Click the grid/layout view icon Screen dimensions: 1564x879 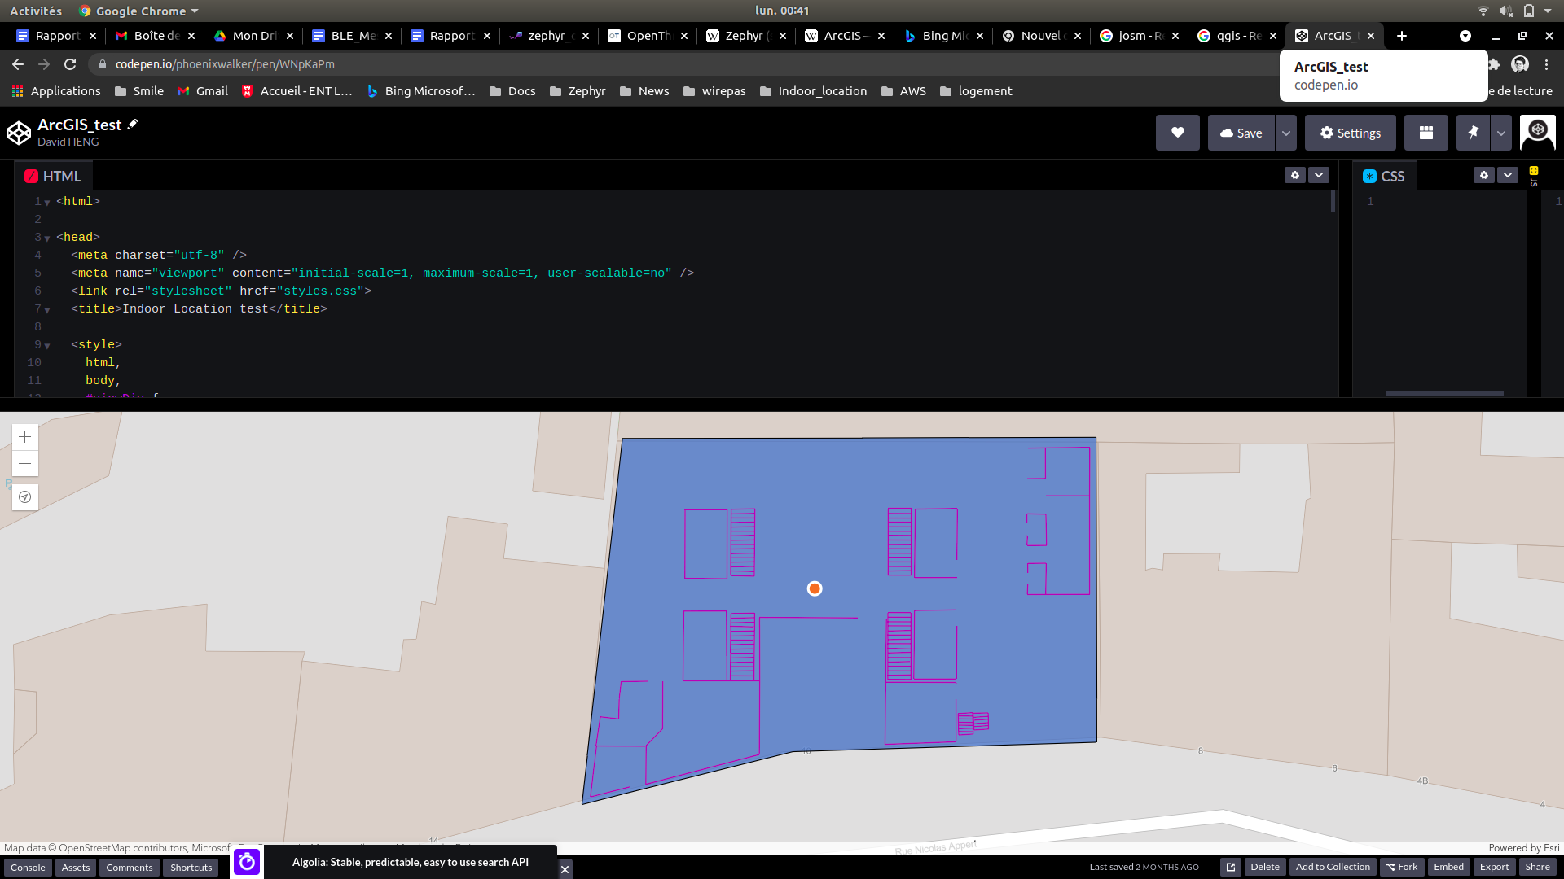[x=1426, y=132]
